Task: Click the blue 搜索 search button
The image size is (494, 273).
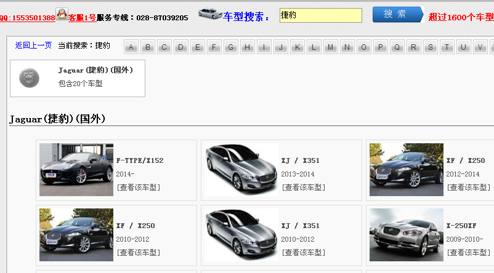Action: (398, 15)
